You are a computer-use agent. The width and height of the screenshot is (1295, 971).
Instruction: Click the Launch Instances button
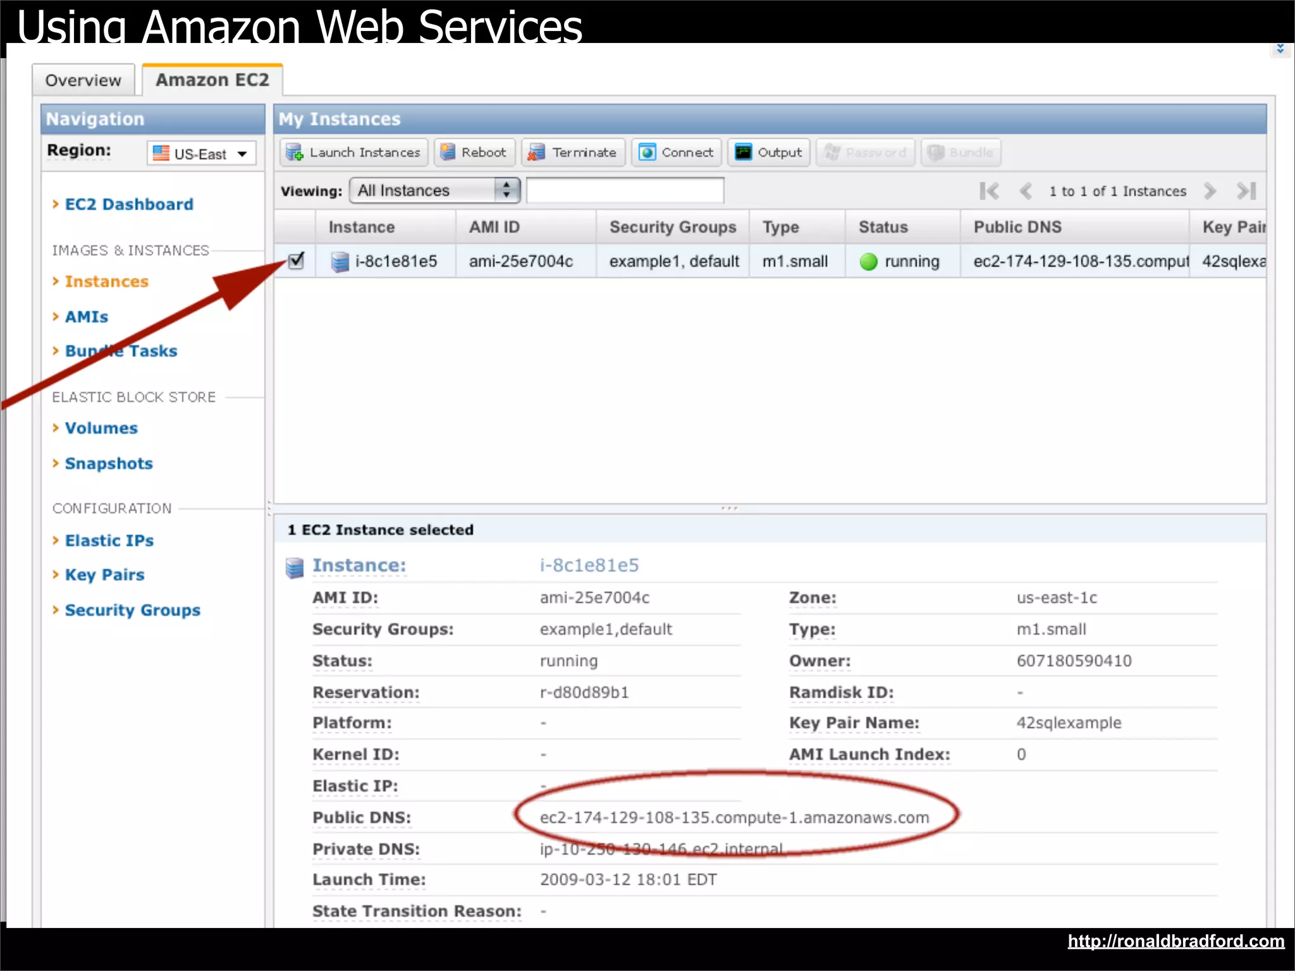353,152
